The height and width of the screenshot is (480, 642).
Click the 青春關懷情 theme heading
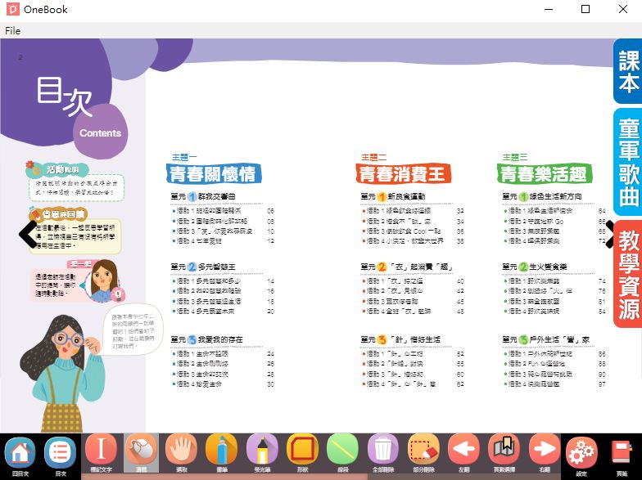[x=215, y=173]
